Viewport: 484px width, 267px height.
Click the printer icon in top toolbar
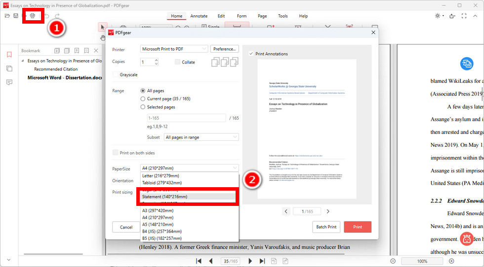33,16
